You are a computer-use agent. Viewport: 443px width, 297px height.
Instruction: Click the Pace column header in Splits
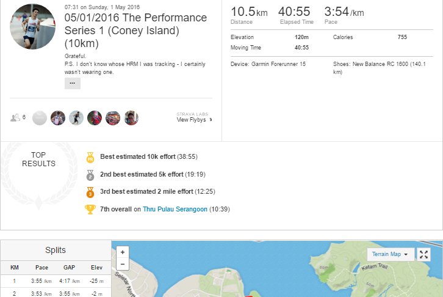(x=42, y=268)
